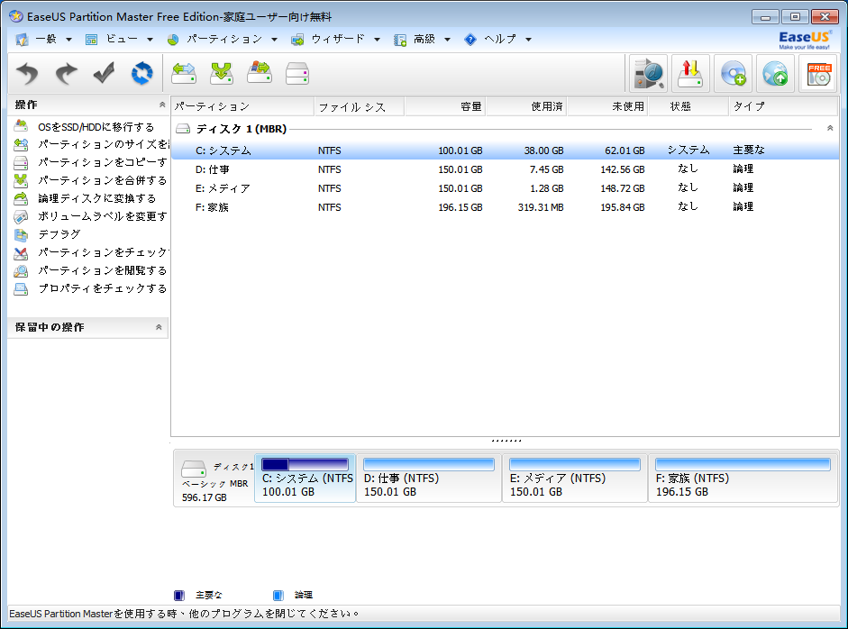Click the 論理ディスクに変換する link
Screen dimensions: 848x629
pyautogui.click(x=96, y=198)
